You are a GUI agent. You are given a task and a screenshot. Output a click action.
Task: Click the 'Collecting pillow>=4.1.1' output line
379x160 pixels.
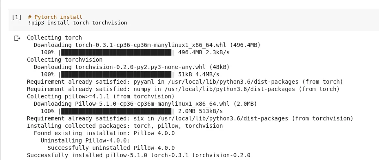(100, 96)
